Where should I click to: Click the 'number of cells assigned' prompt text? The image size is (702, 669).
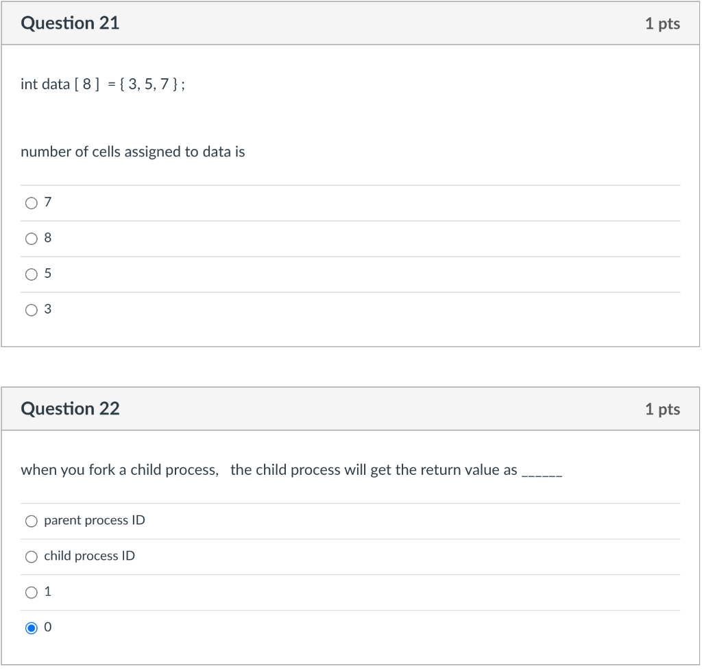coord(133,152)
